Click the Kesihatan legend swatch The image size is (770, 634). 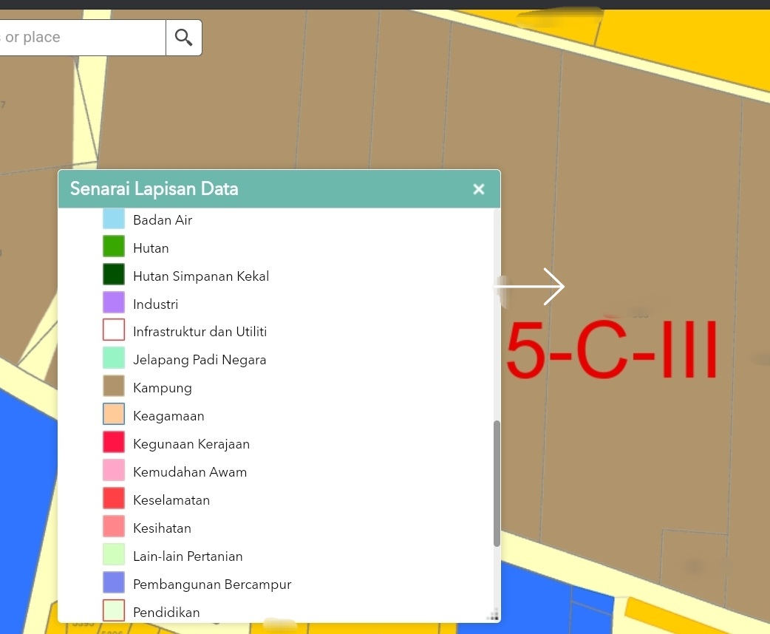(x=114, y=528)
